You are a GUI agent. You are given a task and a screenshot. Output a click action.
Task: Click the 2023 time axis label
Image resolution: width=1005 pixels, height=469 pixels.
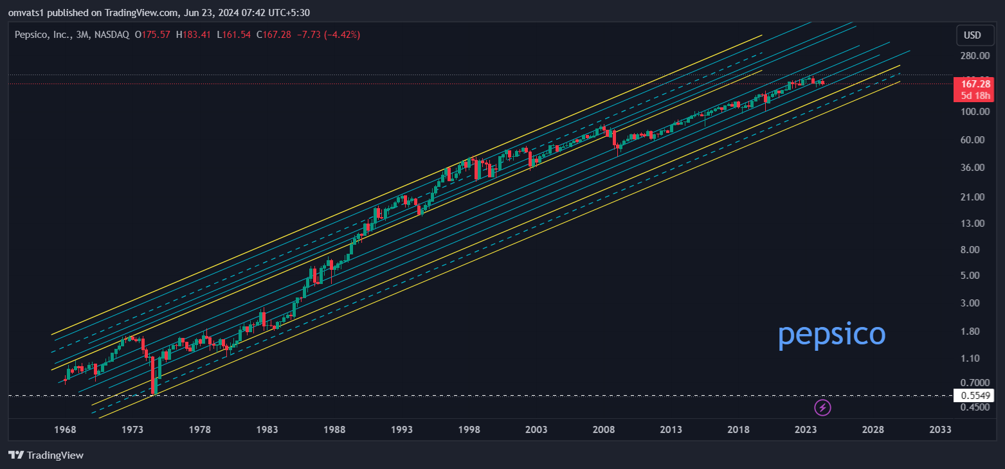pyautogui.click(x=806, y=430)
